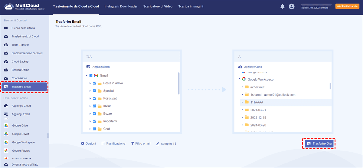The width and height of the screenshot is (363, 168).
Task: Open notifications bell icon
Action: (x=283, y=6)
